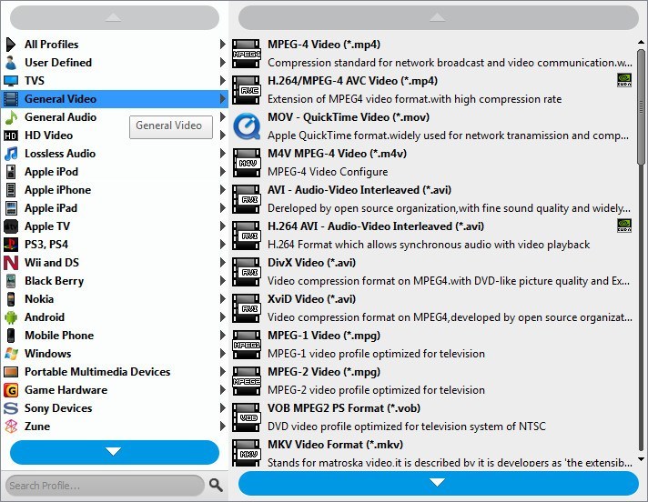648x502 pixels.
Task: Click the Lossless Audio notes icon
Action: (x=11, y=154)
